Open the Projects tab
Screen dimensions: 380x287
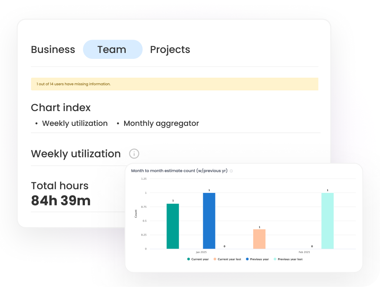170,50
